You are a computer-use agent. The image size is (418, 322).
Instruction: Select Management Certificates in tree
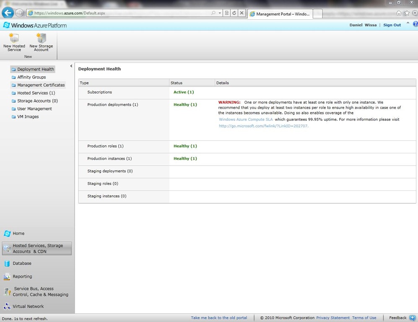tap(41, 85)
